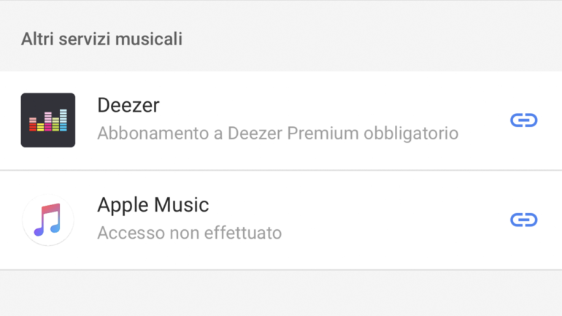Click the word "Premium" in Deezer subtitle
The width and height of the screenshot is (562, 316).
[323, 134]
